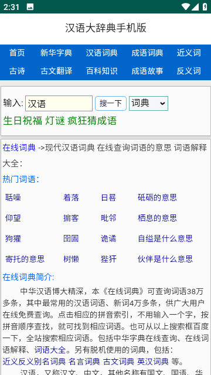Follow the 在线词典 breadcrumb link

point(19,148)
